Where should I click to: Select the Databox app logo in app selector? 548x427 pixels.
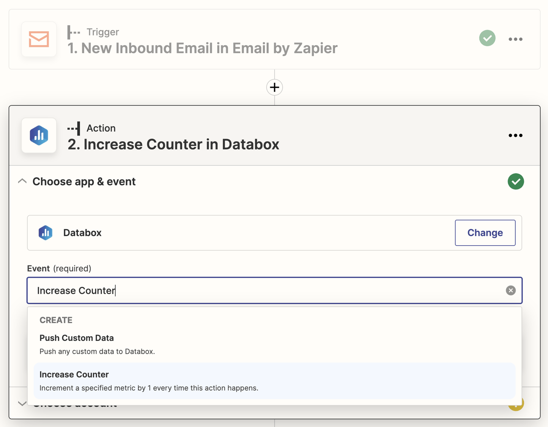point(45,233)
